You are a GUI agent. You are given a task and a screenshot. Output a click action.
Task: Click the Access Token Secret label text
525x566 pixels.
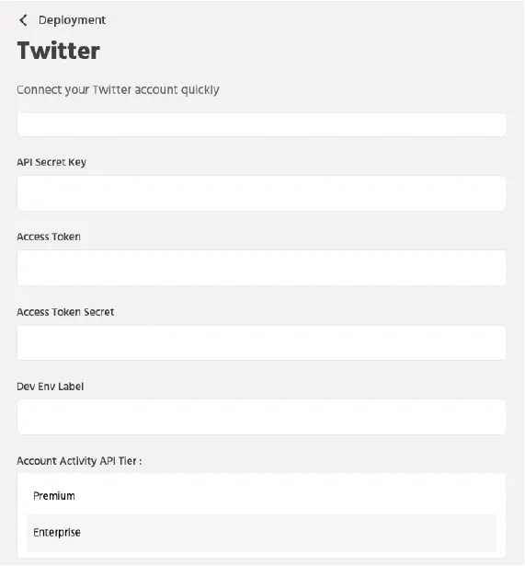[65, 312]
